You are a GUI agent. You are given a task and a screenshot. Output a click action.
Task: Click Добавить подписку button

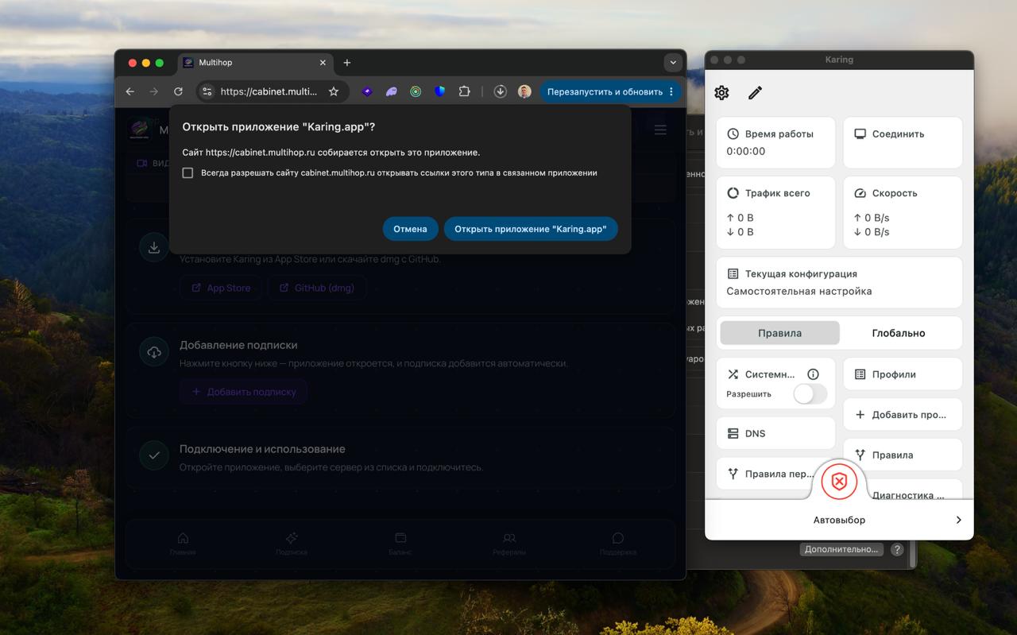[244, 392]
